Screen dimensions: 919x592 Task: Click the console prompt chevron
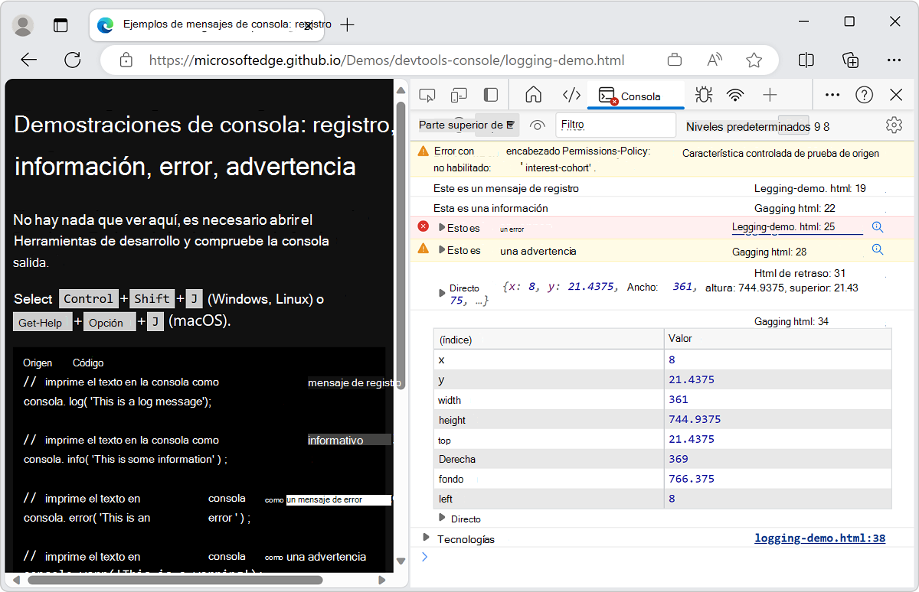425,557
